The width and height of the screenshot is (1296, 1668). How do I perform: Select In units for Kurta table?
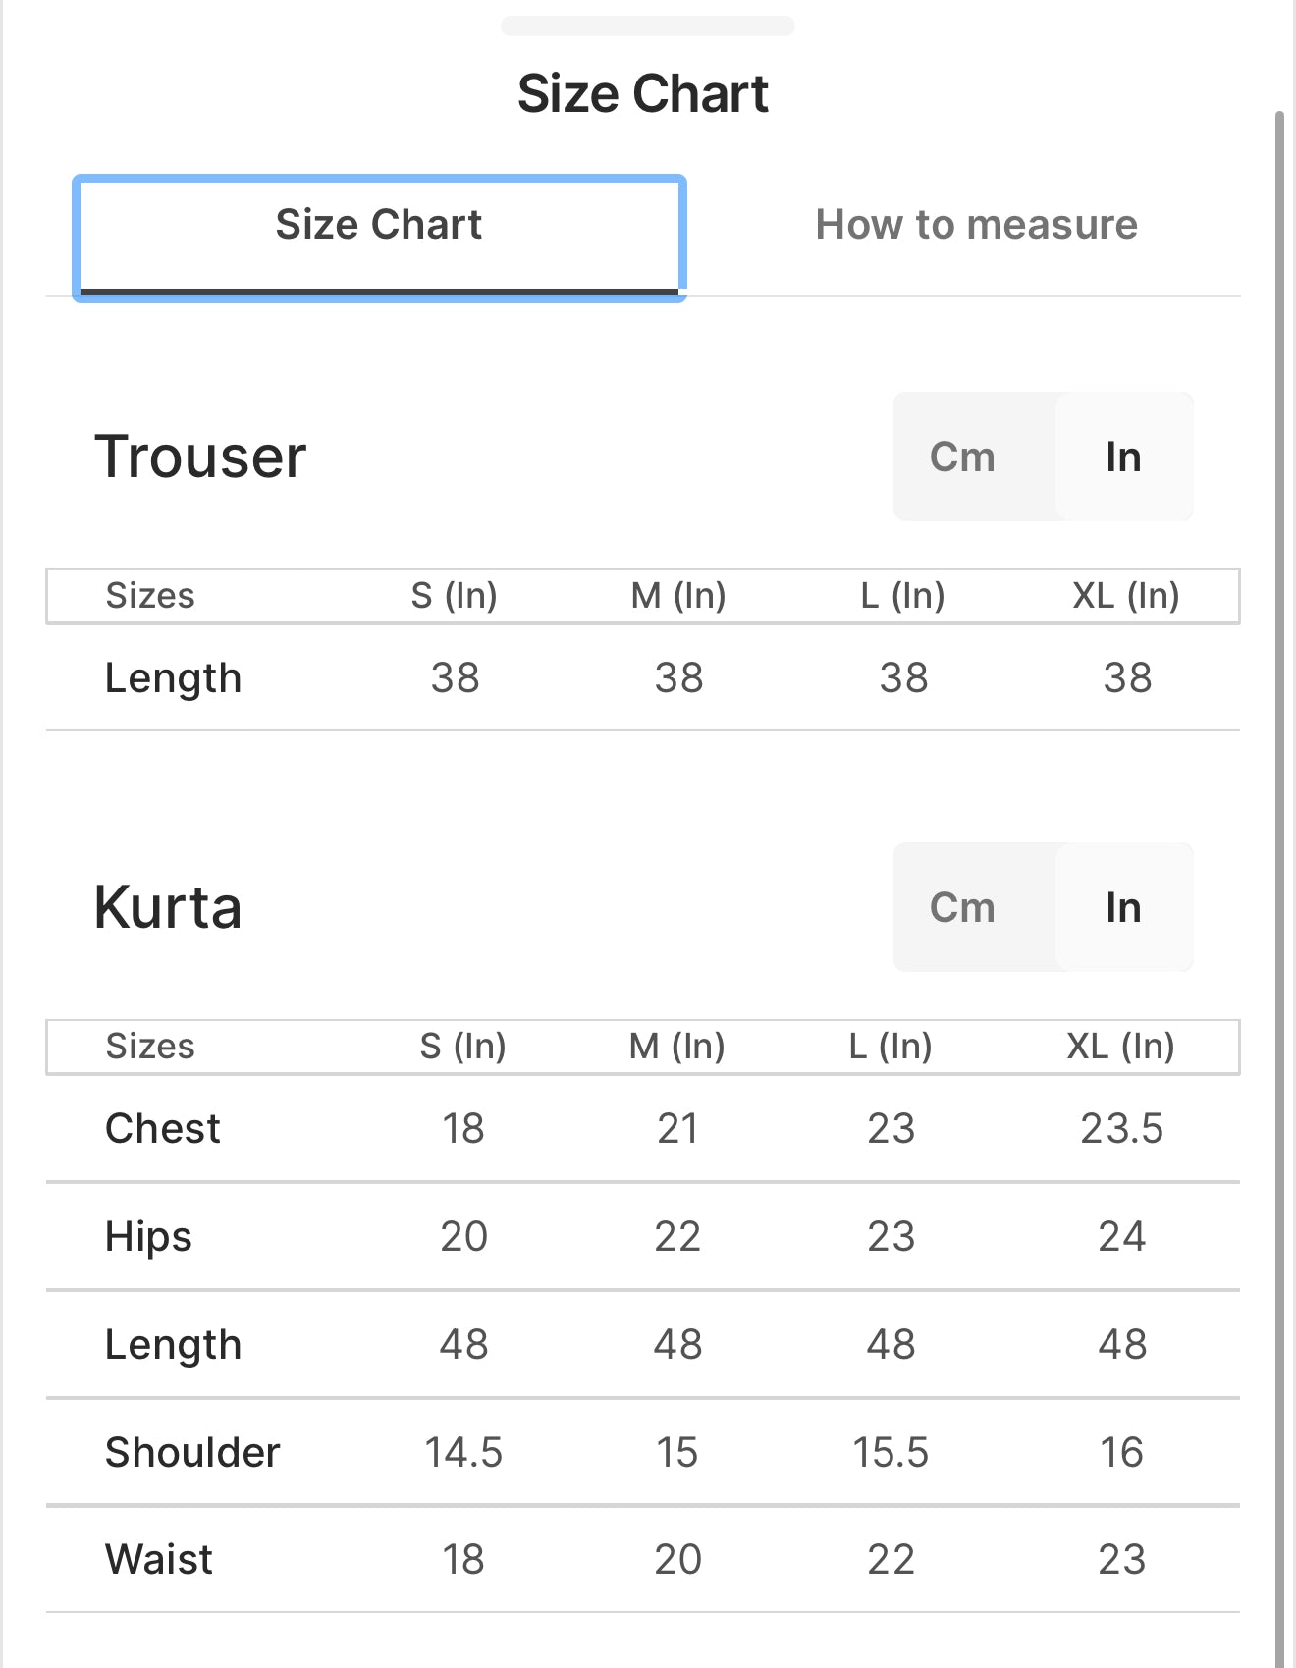click(1123, 907)
